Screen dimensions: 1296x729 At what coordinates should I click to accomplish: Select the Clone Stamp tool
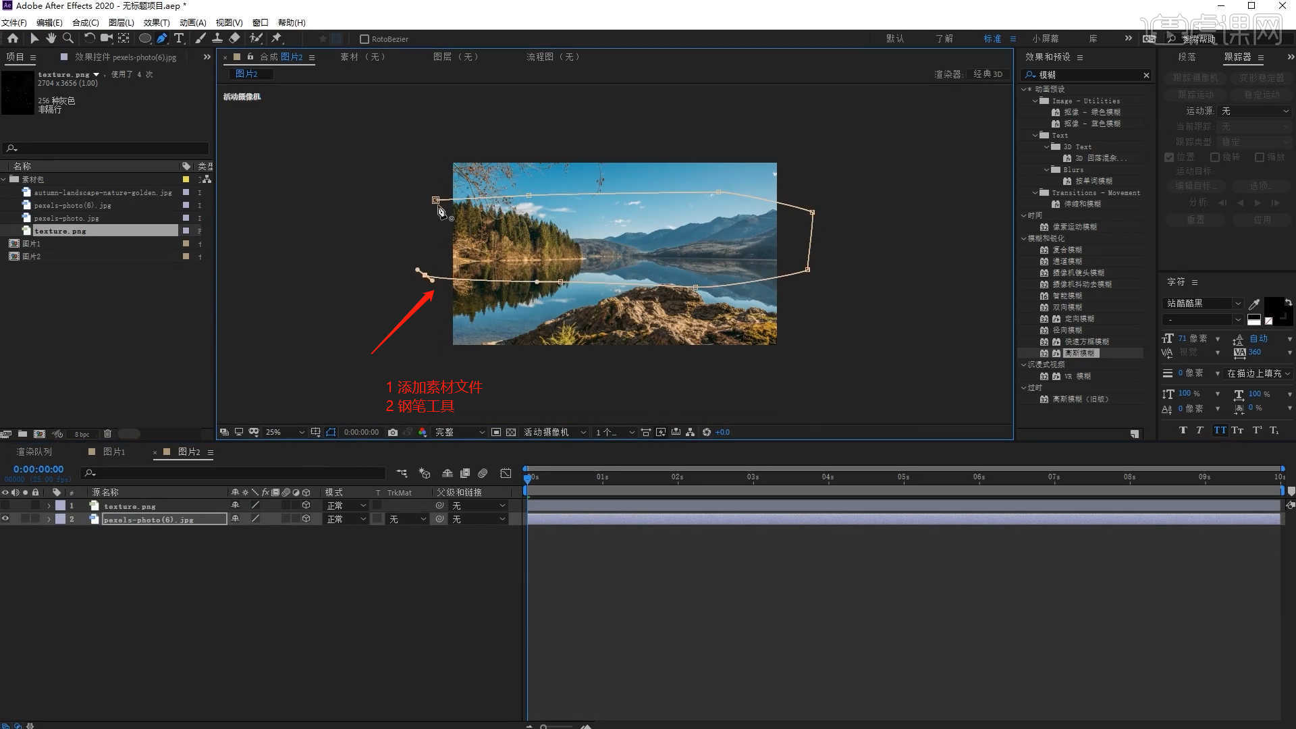tap(217, 38)
